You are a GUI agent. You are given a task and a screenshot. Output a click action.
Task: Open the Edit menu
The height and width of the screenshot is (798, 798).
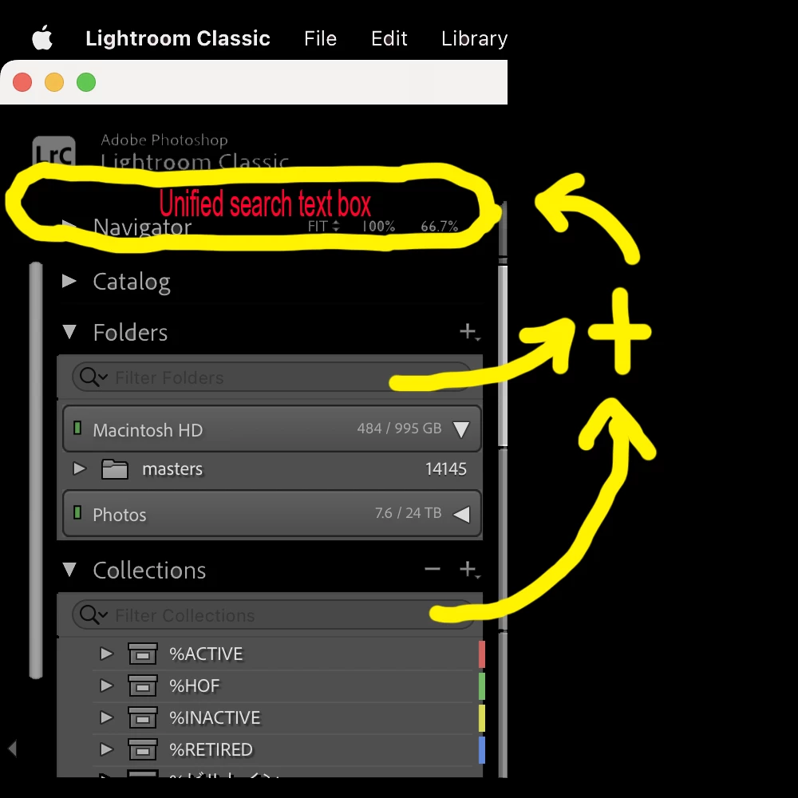point(389,38)
